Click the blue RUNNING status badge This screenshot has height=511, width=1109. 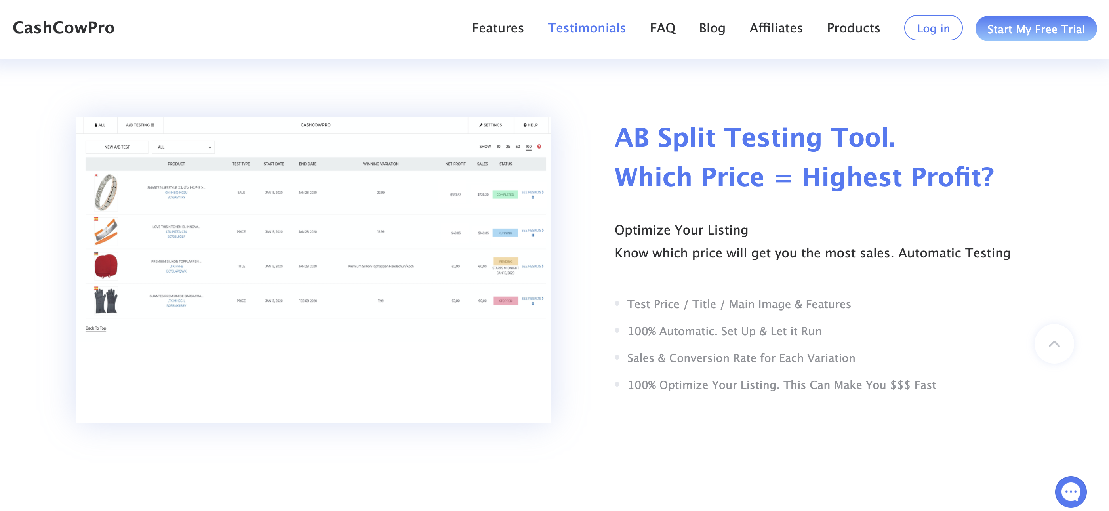pos(505,233)
